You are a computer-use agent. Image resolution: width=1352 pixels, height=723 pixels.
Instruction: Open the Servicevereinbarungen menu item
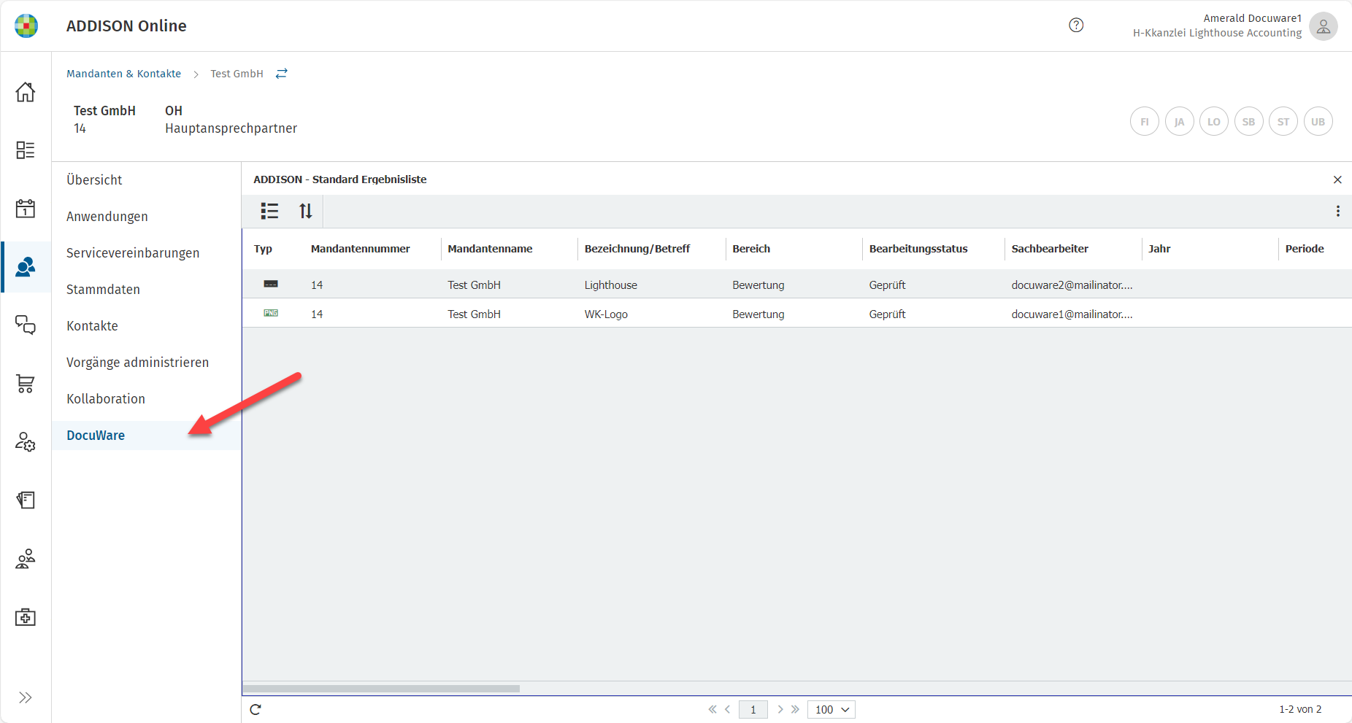coord(133,253)
